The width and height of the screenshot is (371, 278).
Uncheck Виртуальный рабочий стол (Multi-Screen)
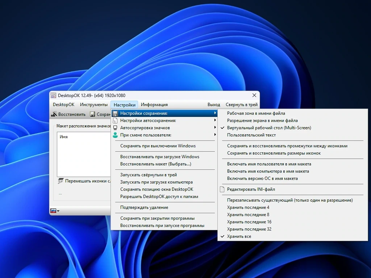tap(293, 128)
